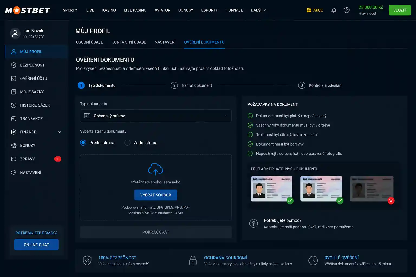
Task: Click ID: 12456789 text
Action: tap(34, 37)
